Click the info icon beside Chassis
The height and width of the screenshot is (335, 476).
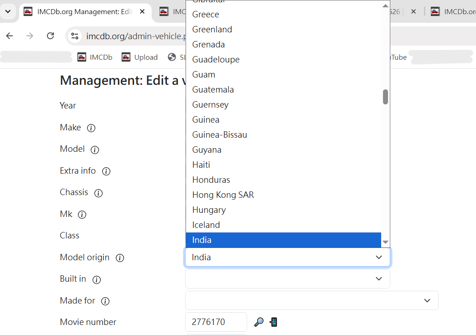[98, 193]
